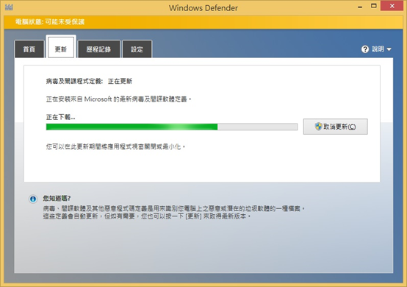Image resolution: width=407 pixels, height=287 pixels.
Task: Click the 說明 help label
Action: (378, 49)
